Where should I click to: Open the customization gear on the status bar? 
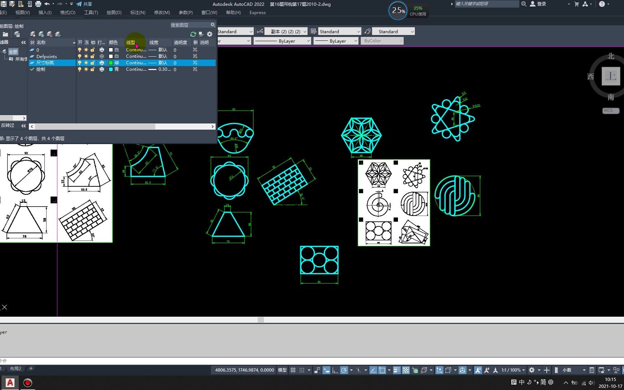pyautogui.click(x=532, y=370)
